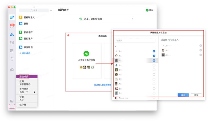
Task: Click the hamburger menu icon at bottom left
Action: [12, 106]
